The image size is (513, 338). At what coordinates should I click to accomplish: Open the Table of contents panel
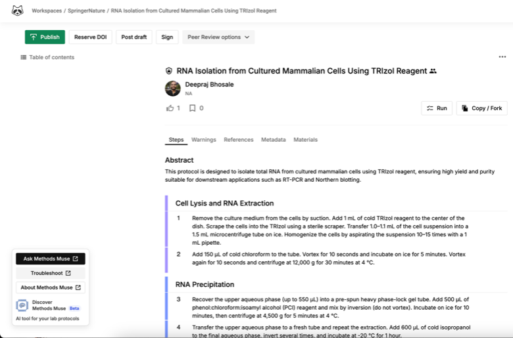pos(47,57)
